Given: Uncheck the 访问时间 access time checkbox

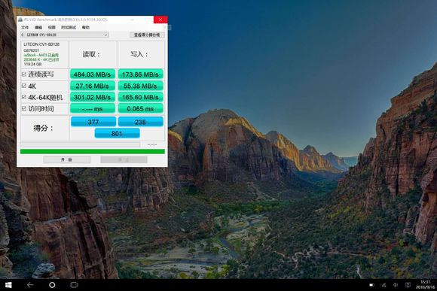Looking at the screenshot, I should pyautogui.click(x=24, y=108).
